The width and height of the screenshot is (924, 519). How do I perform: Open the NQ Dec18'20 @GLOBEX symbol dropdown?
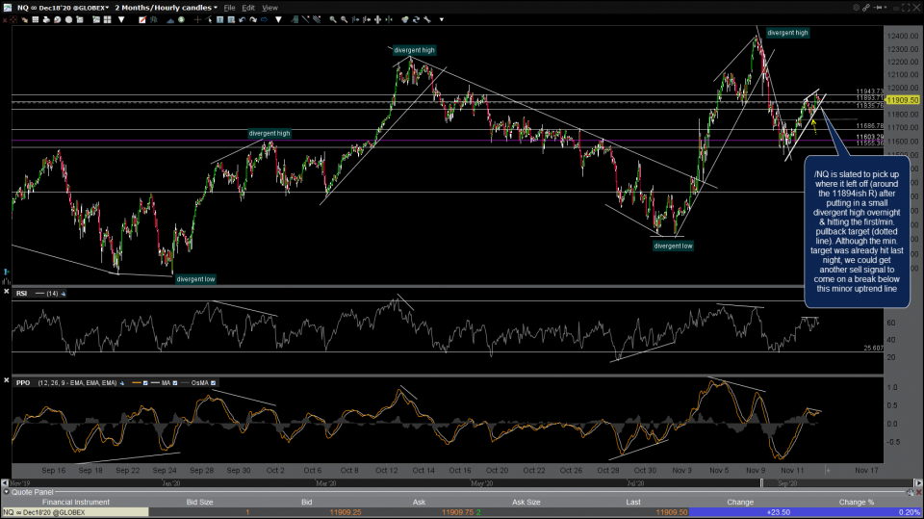coord(64,8)
